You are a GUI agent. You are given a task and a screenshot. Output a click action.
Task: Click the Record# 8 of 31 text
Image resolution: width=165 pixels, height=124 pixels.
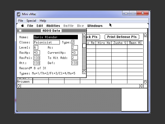(33, 68)
